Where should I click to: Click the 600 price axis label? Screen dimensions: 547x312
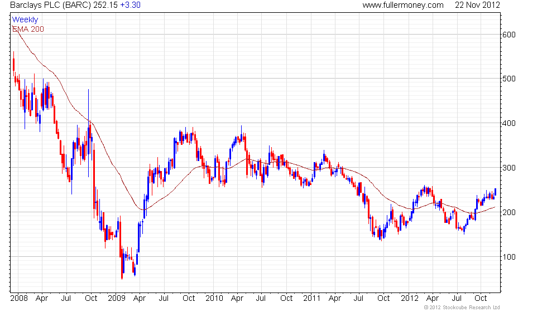tap(508, 35)
